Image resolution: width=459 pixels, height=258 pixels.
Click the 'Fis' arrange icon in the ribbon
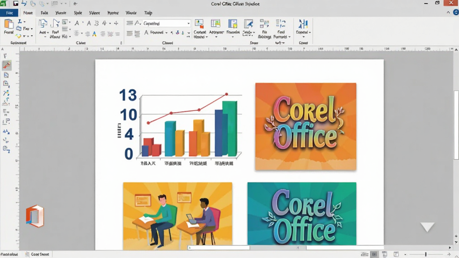tap(264, 24)
